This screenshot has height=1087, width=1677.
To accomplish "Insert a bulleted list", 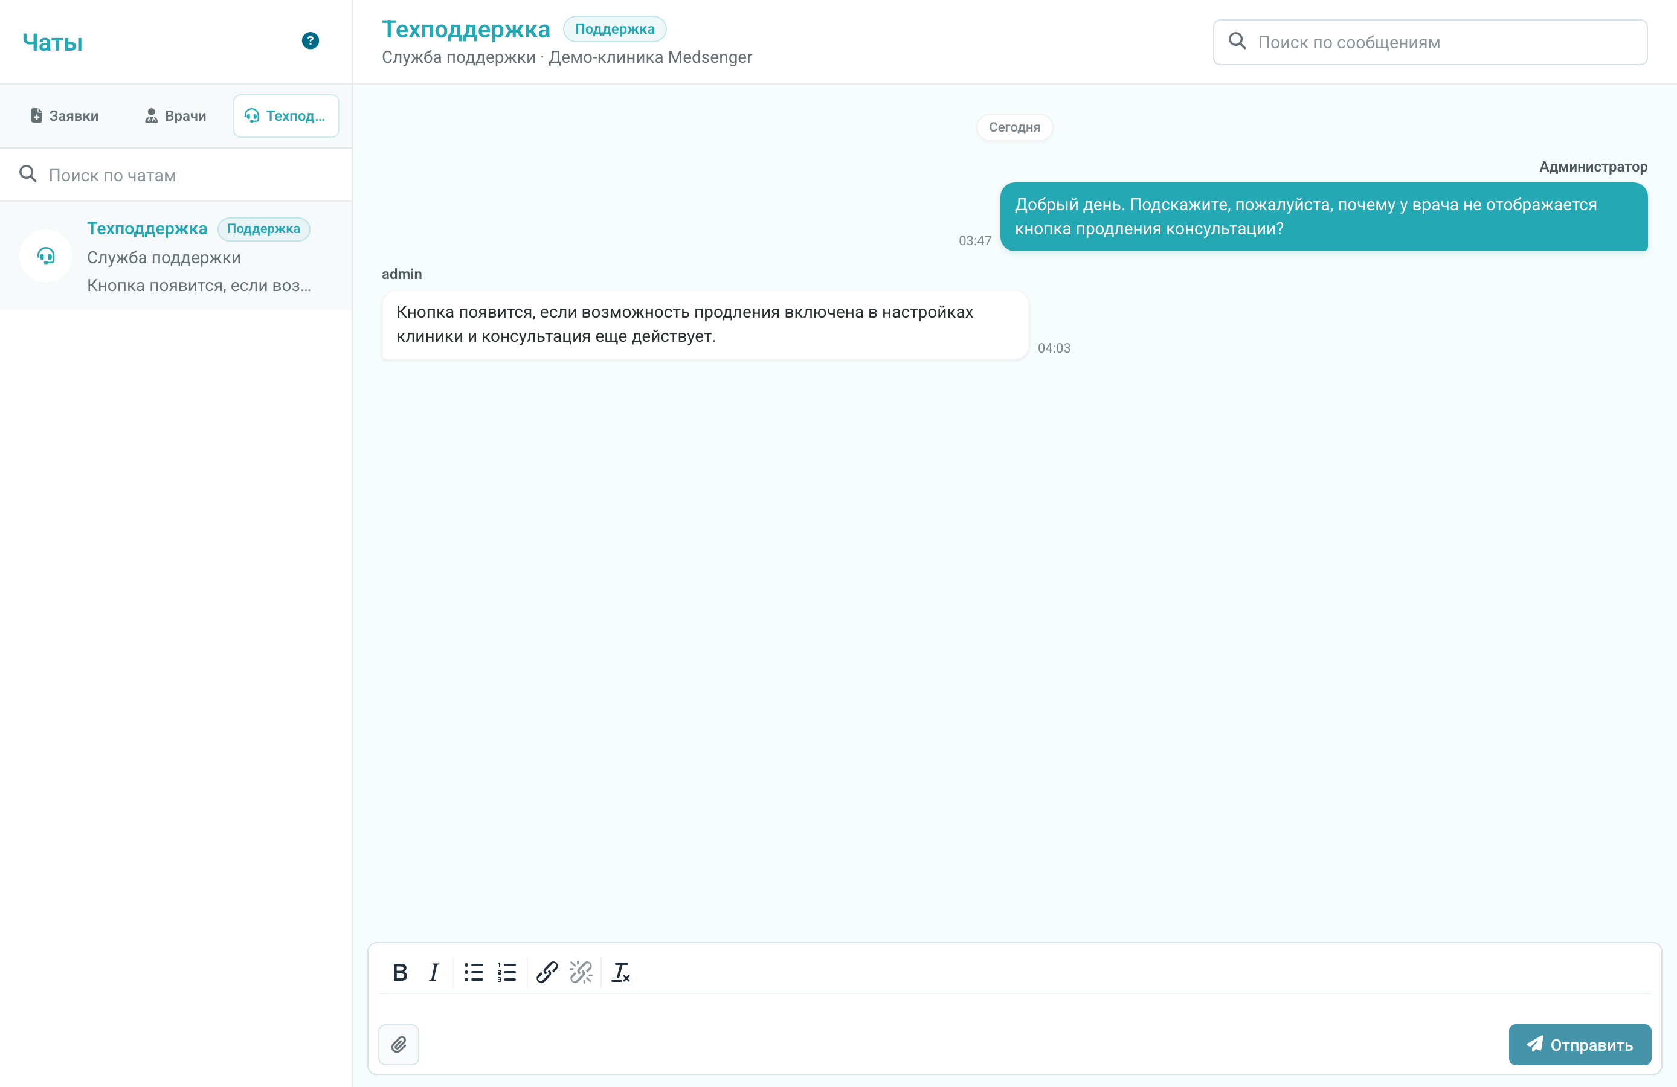I will [x=474, y=972].
